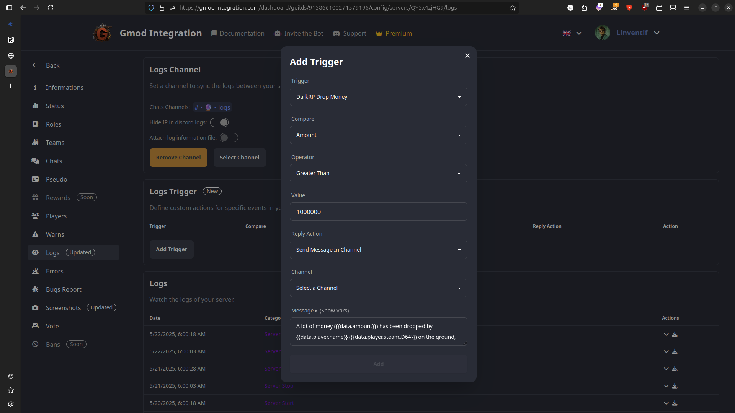
Task: Open the settings gear in browser sidebar
Action: (x=11, y=404)
